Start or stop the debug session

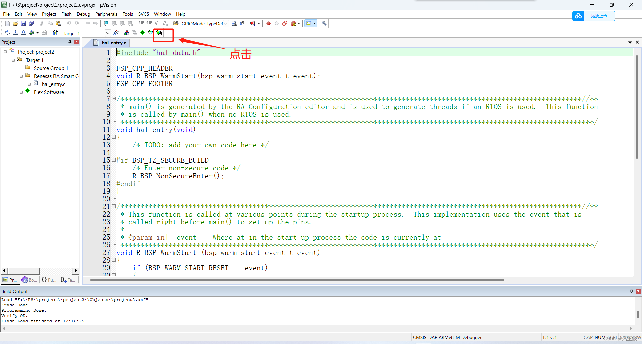253,23
